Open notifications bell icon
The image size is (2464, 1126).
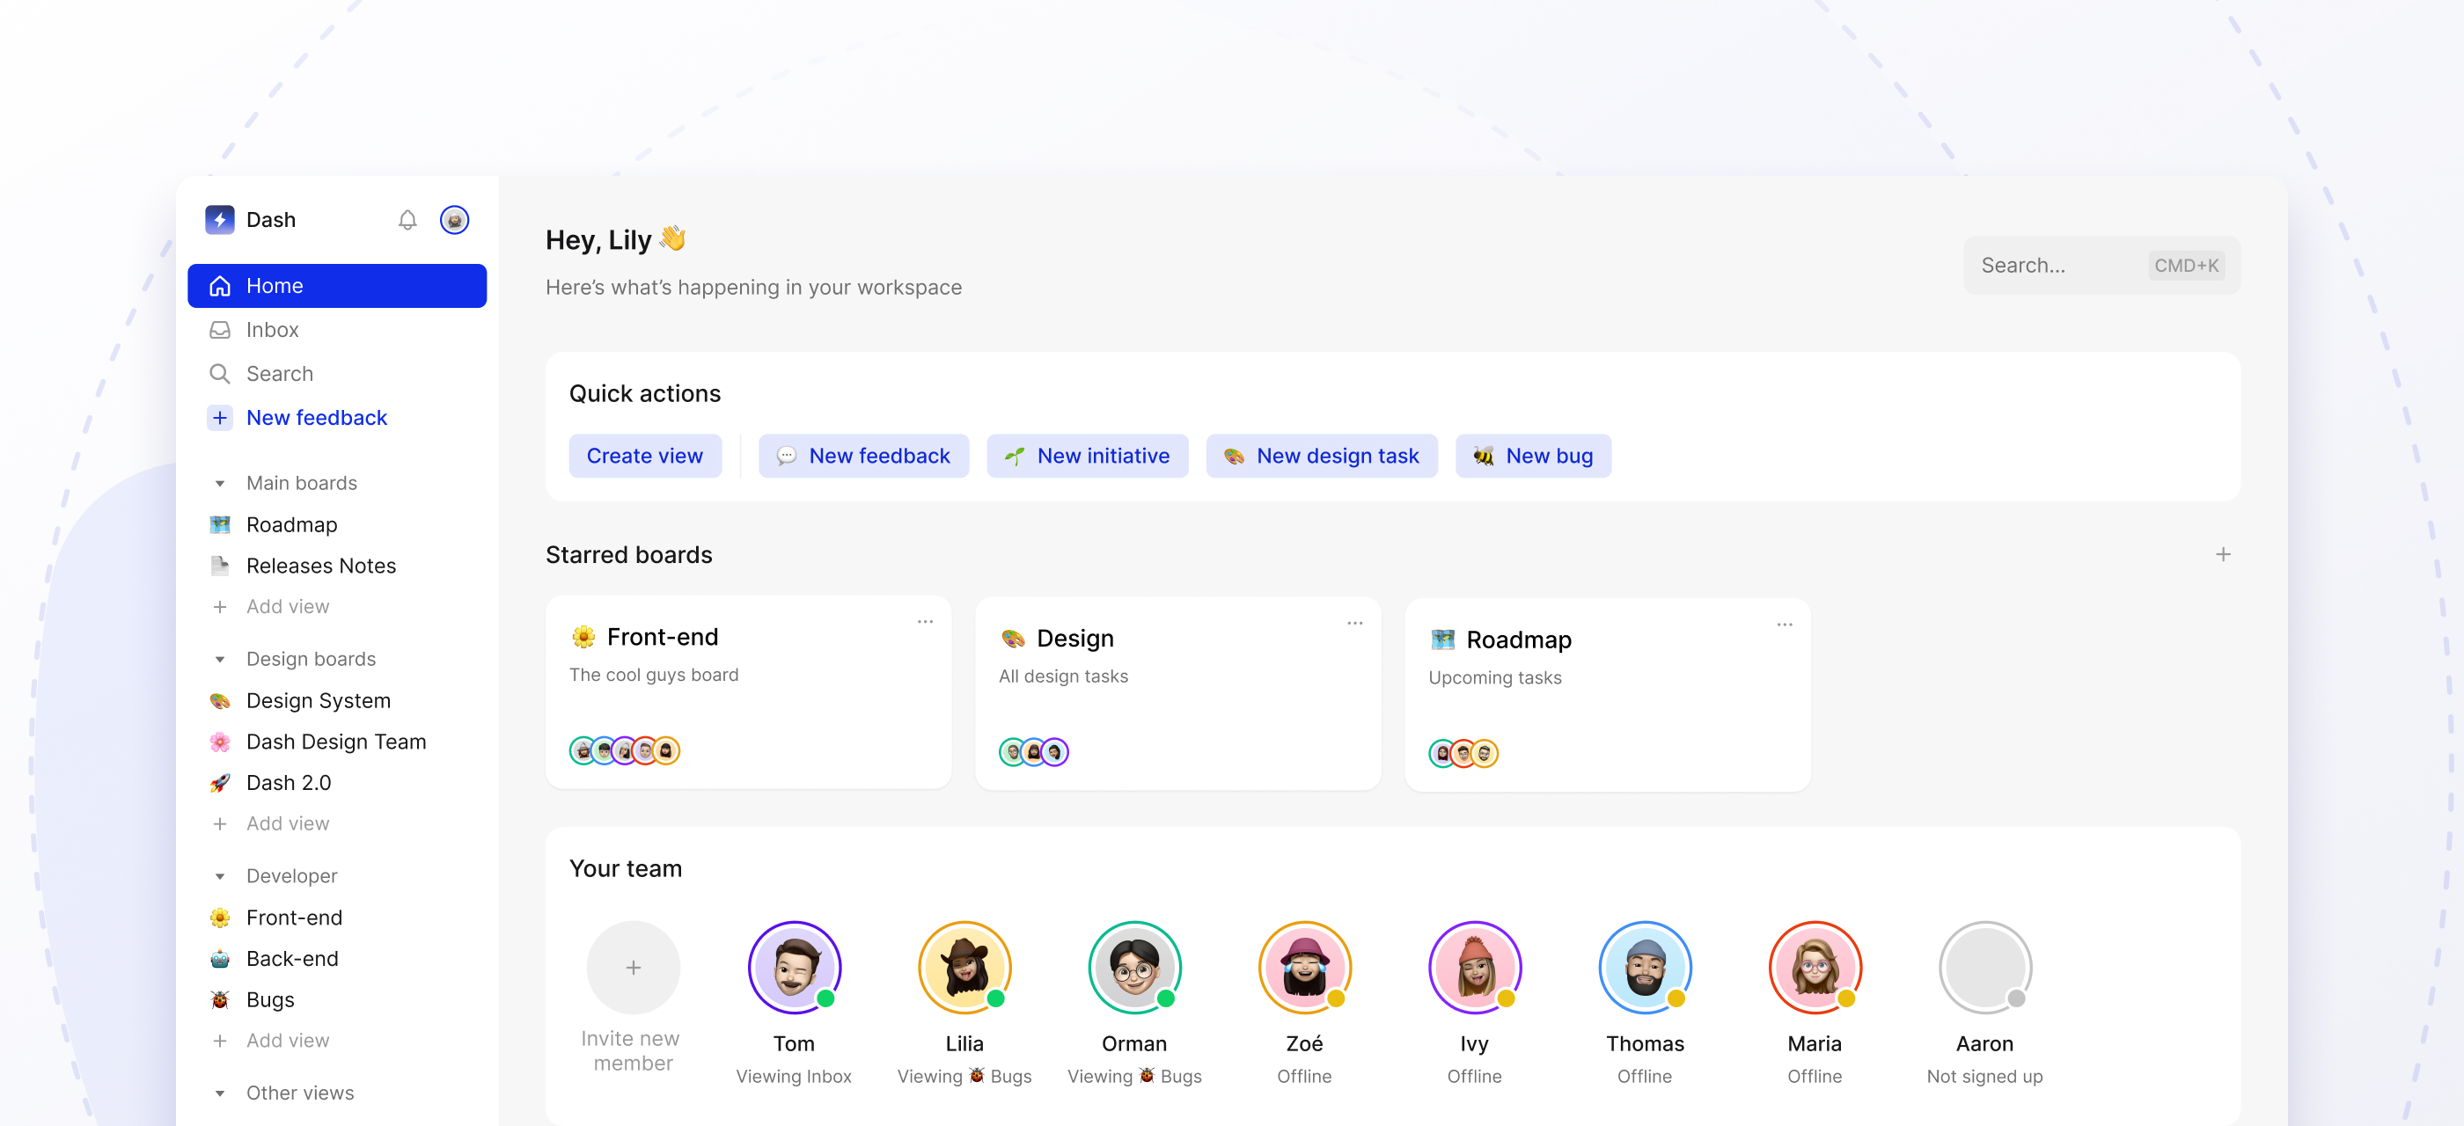[x=407, y=220]
